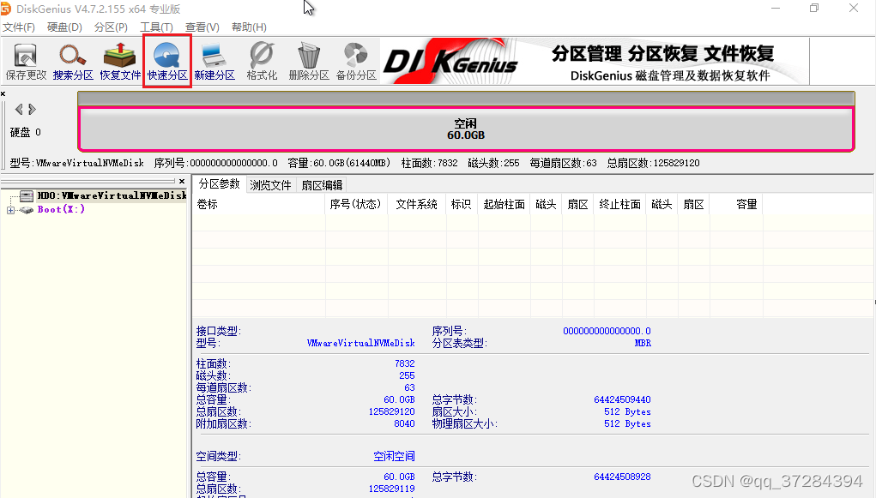Click the MBR partition table type value

pos(643,344)
